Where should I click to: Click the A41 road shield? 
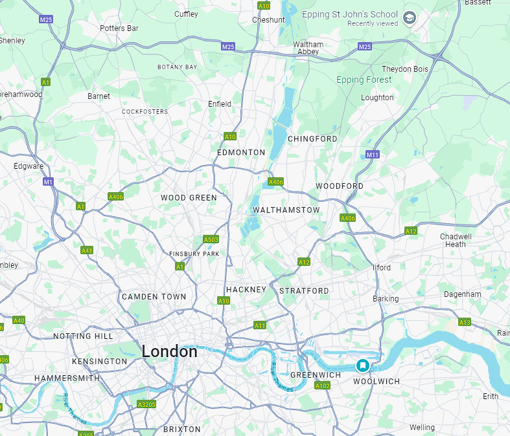pos(87,250)
